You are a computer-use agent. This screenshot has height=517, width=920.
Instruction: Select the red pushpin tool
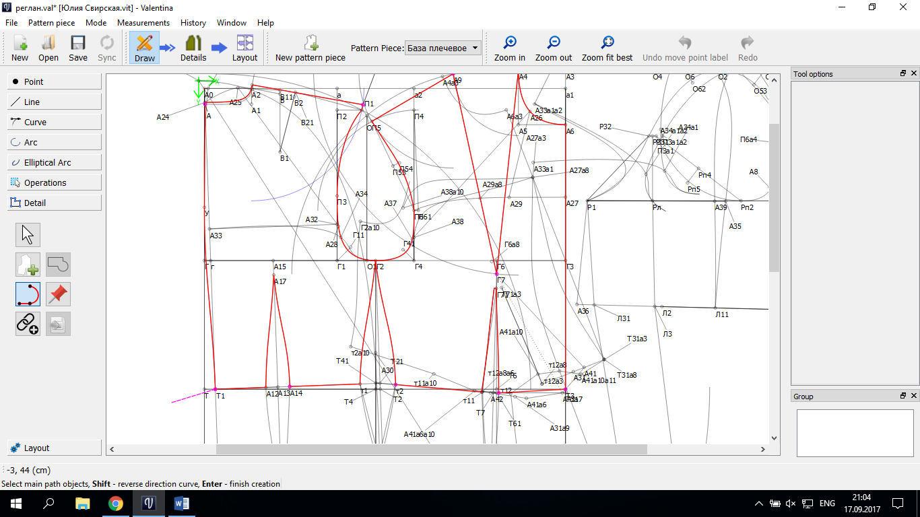(58, 294)
